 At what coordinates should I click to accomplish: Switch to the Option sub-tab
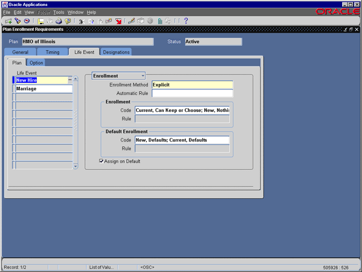pyautogui.click(x=36, y=63)
